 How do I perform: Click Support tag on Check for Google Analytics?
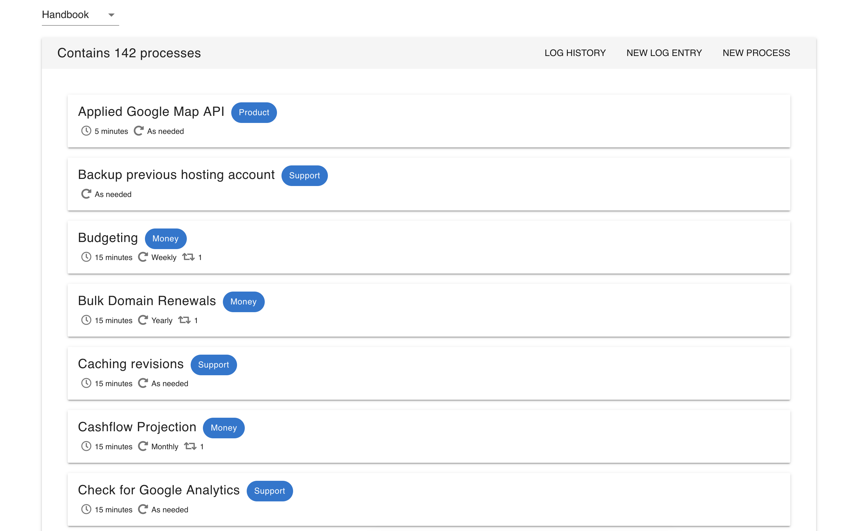pyautogui.click(x=270, y=491)
